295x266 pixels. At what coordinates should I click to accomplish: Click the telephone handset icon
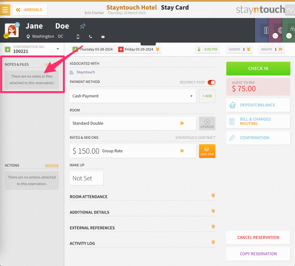90,37
